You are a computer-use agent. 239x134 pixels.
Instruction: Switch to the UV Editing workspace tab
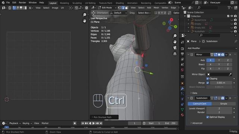click(x=90, y=3)
